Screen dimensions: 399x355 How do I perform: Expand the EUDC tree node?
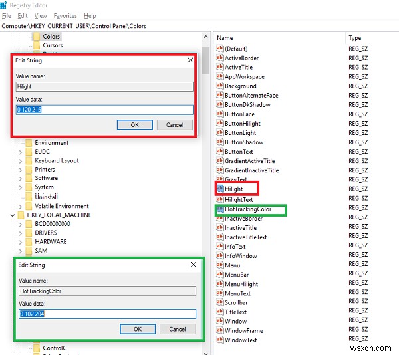pyautogui.click(x=21, y=152)
